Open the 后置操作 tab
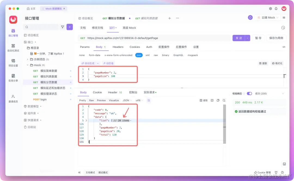 (181, 47)
